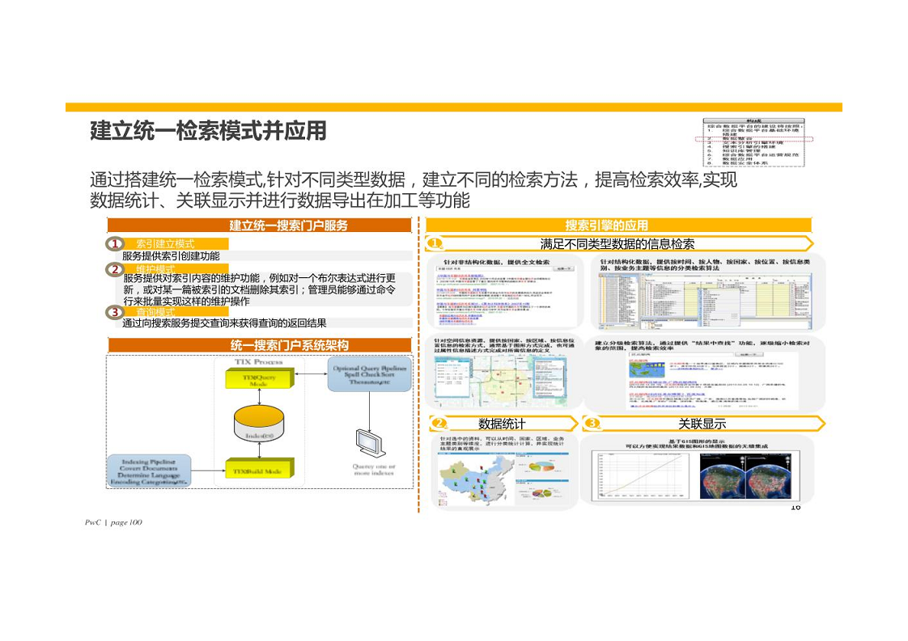Click the computer monitor icon

(369, 443)
